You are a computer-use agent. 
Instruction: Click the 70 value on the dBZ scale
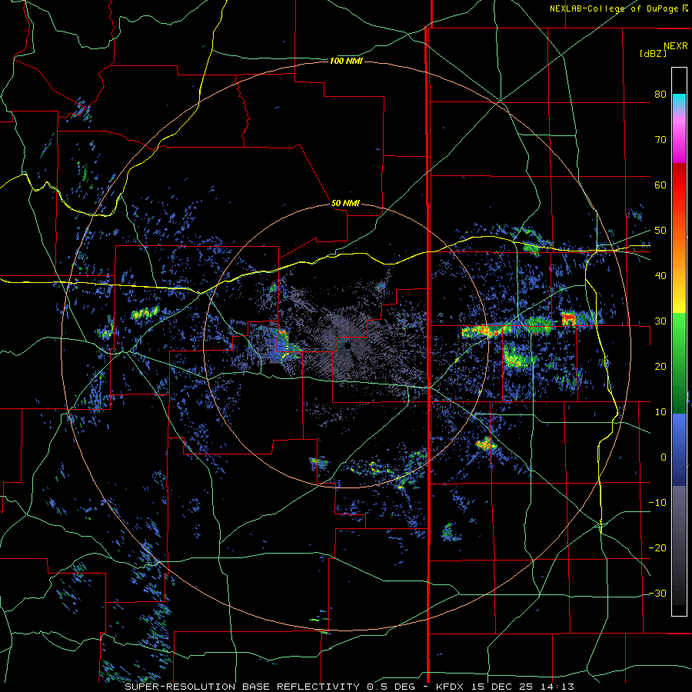(x=660, y=140)
